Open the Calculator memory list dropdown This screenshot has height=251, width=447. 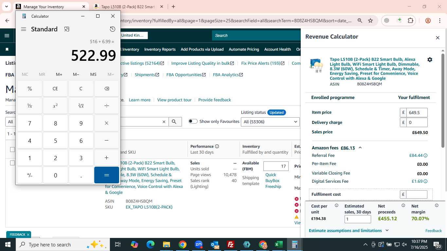click(x=111, y=75)
